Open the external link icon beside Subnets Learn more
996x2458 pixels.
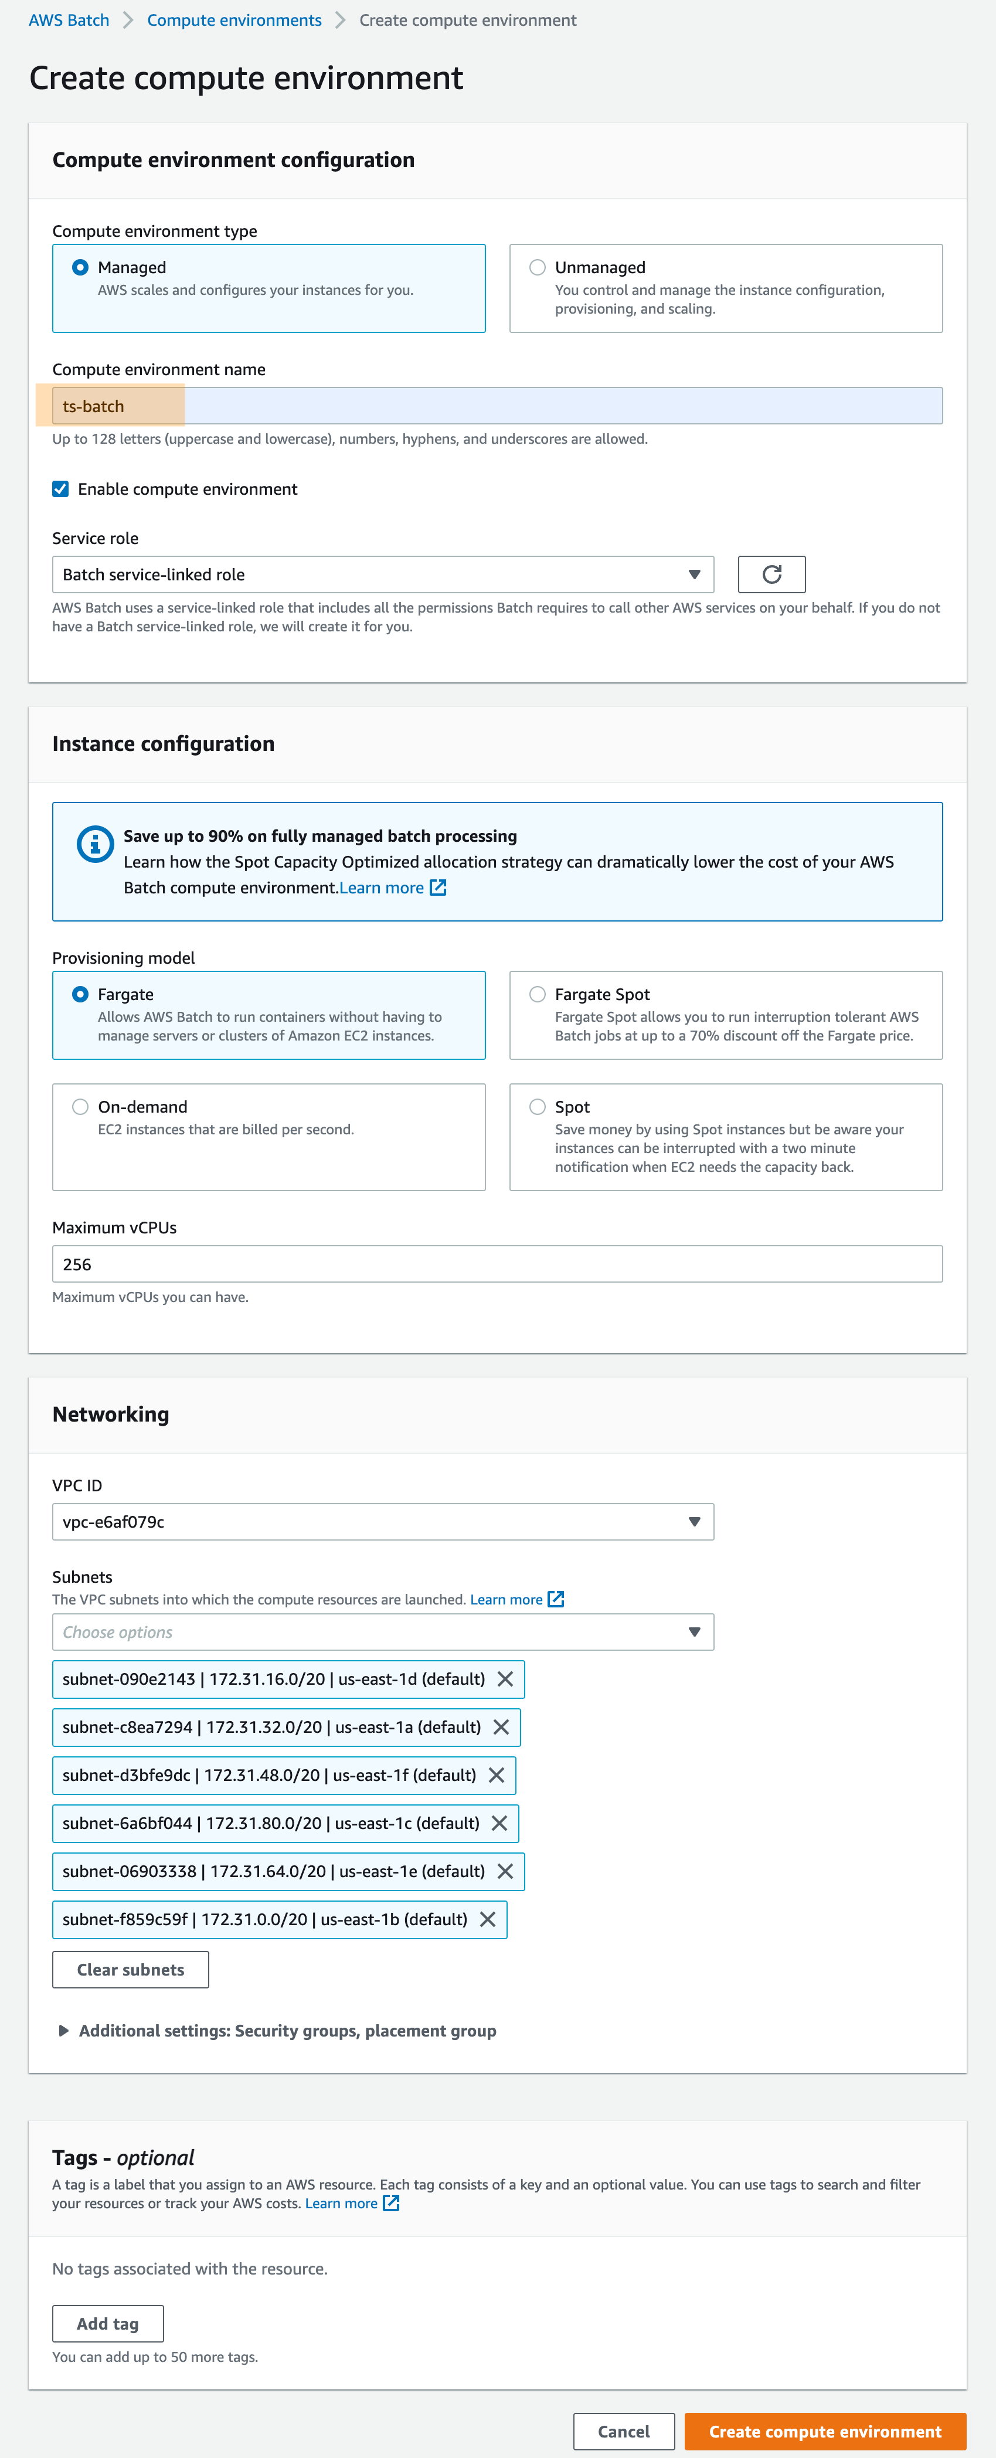[x=556, y=1599]
